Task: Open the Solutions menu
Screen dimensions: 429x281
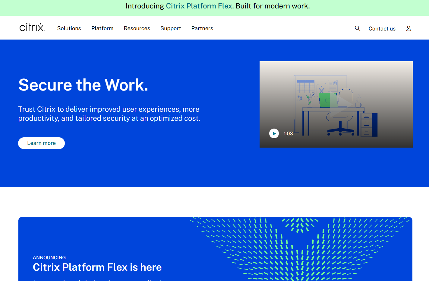Action: (69, 28)
